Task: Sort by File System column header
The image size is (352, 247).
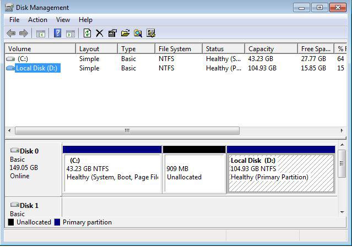Action: tap(176, 49)
